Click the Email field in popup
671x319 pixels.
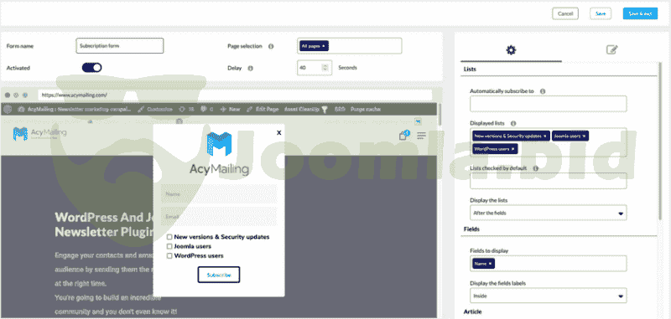click(219, 217)
